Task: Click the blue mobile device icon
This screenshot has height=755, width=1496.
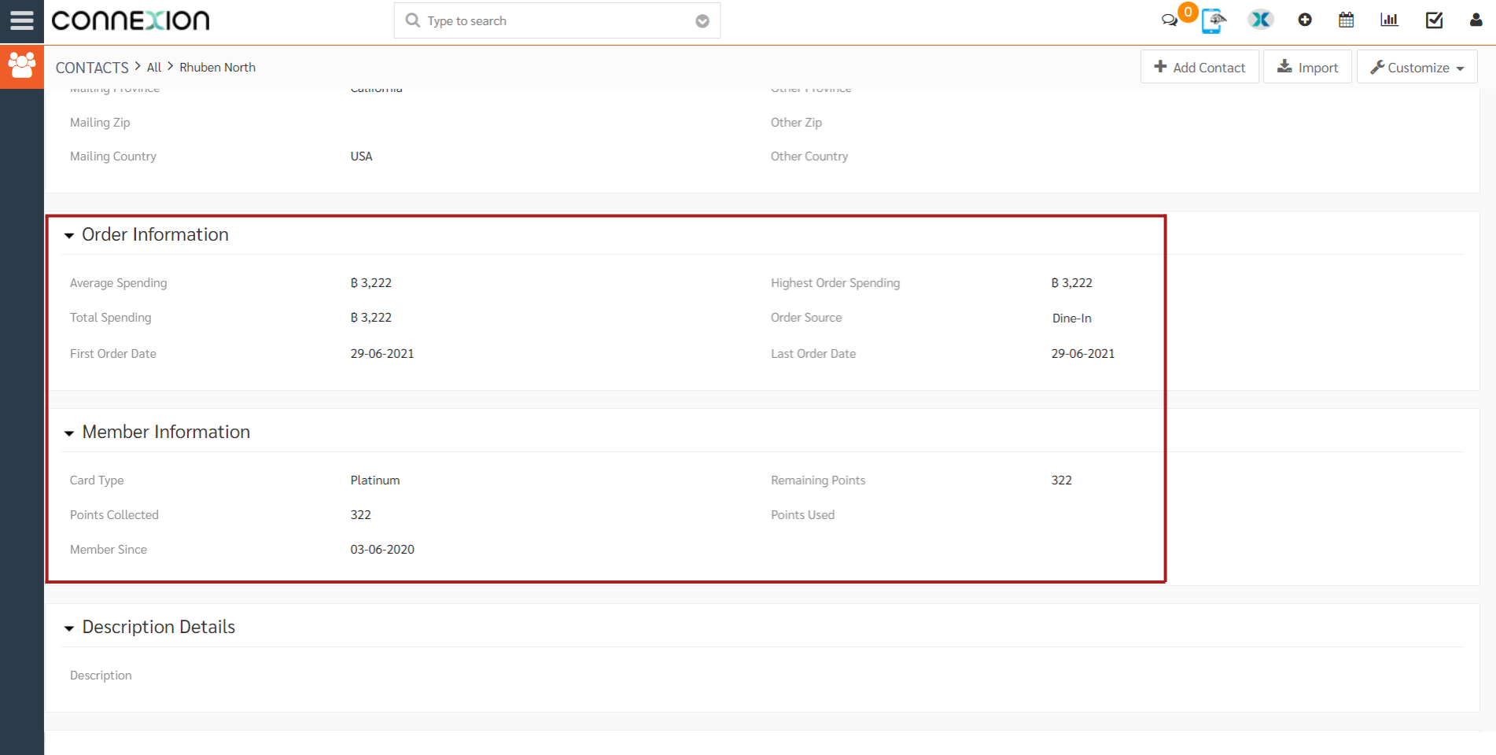Action: [1214, 20]
